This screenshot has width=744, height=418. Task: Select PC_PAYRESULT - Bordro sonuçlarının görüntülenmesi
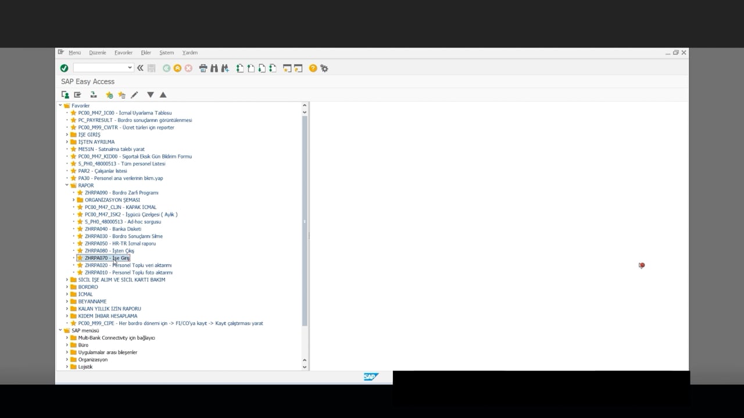(135, 120)
